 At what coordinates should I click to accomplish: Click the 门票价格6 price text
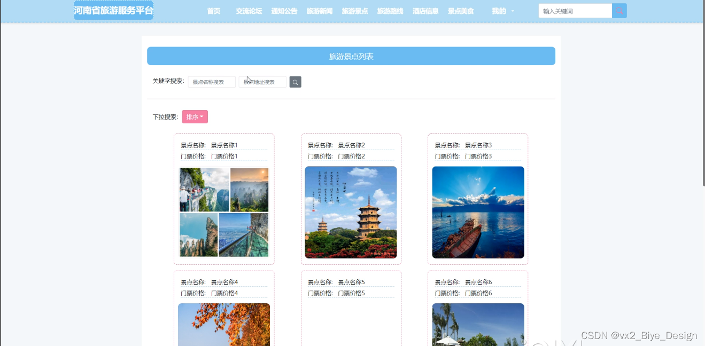pos(478,293)
